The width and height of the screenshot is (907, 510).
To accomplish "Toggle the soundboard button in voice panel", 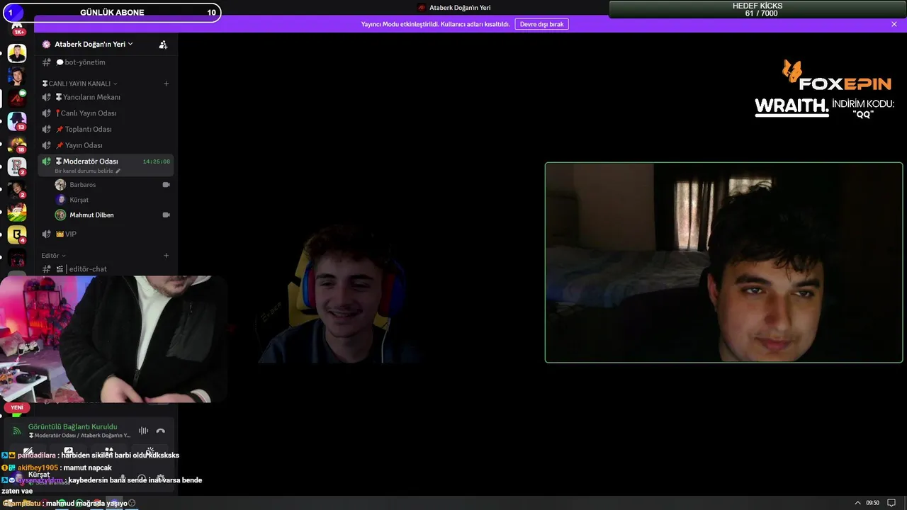I will click(150, 451).
